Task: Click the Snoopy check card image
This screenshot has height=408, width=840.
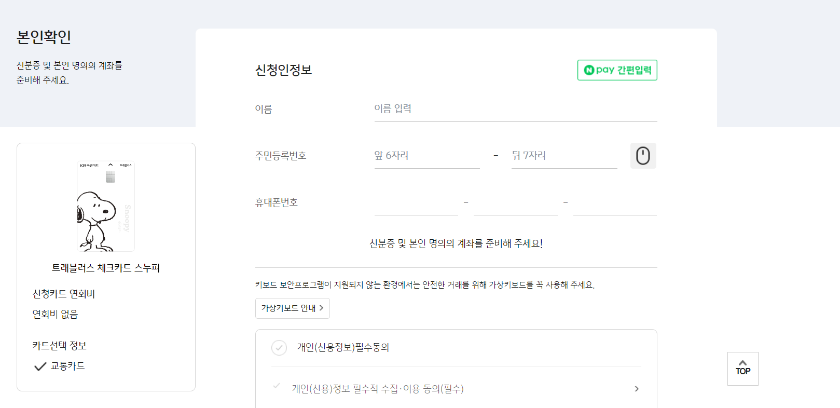Action: click(x=106, y=206)
